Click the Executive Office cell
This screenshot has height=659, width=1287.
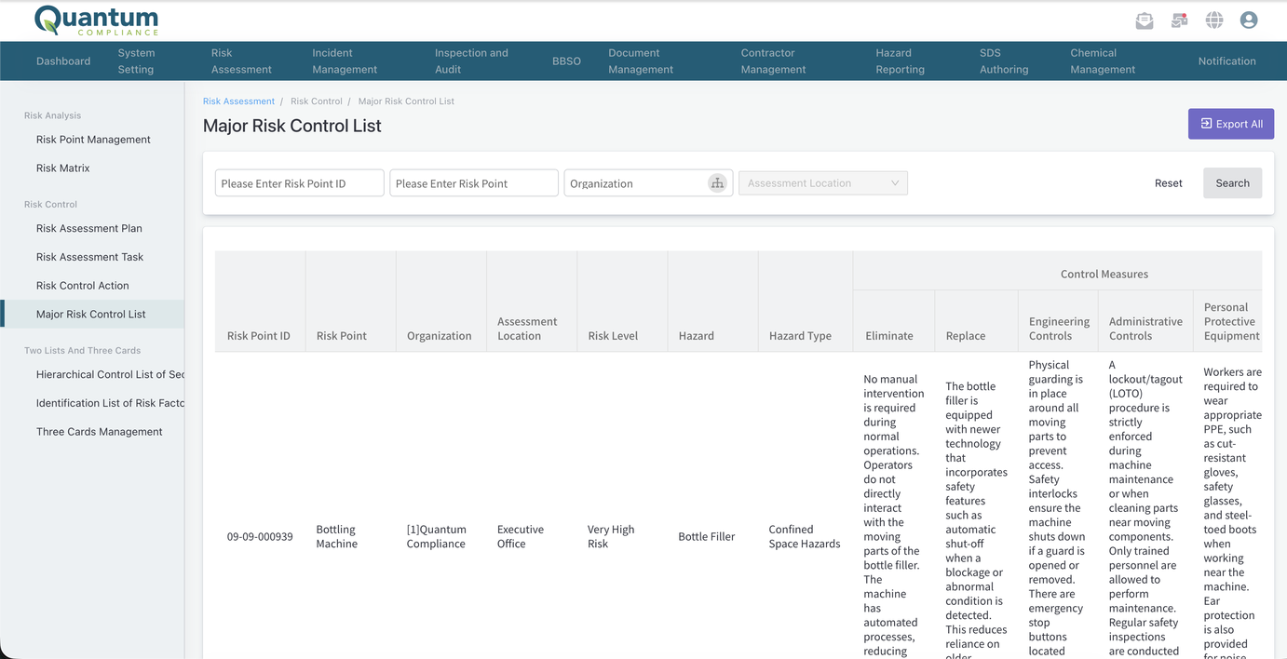[x=521, y=537]
